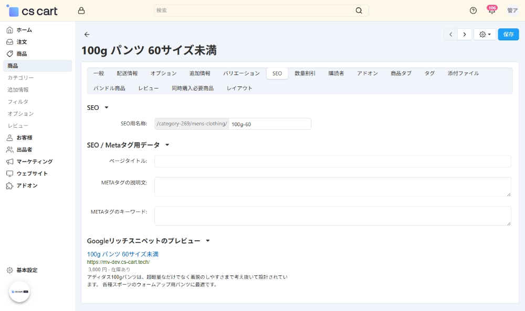Screen dimensions: 525x311
Task: Open カテゴリー in the sidebar
Action: [x=20, y=77]
